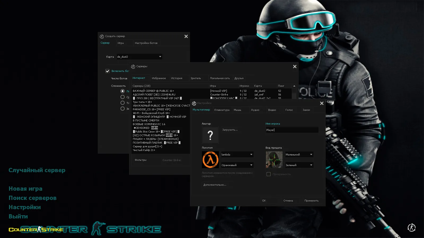Click the crosshair preview image

[x=274, y=160]
